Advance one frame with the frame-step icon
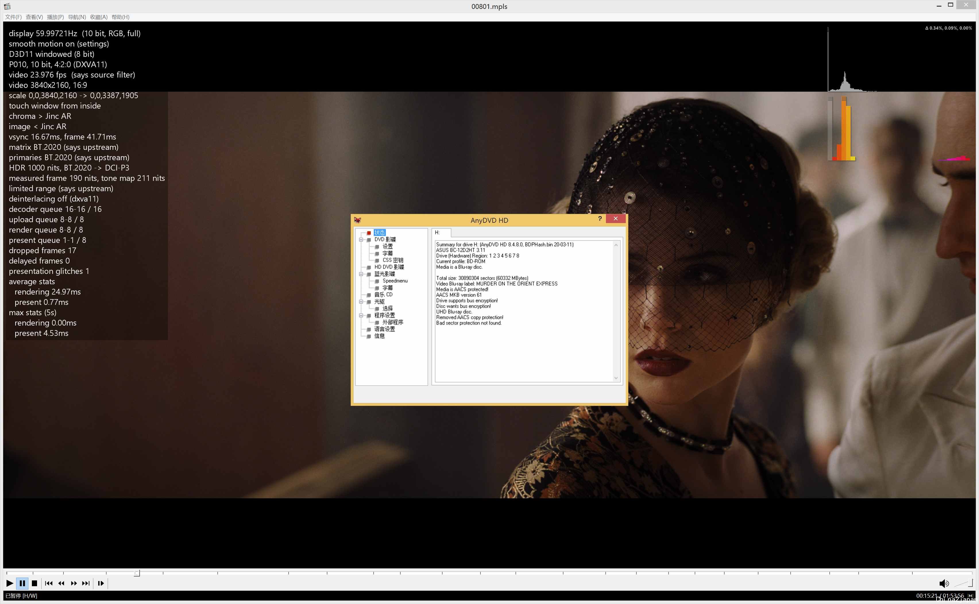This screenshot has width=979, height=604. 101,583
